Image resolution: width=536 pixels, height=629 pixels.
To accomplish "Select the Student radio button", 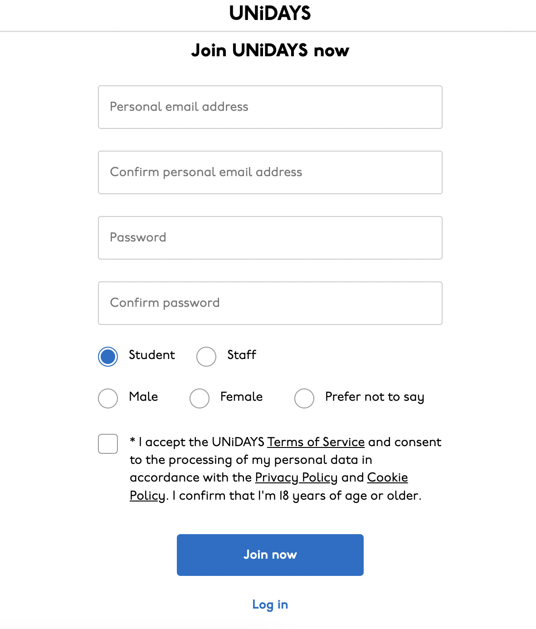I will coord(108,357).
